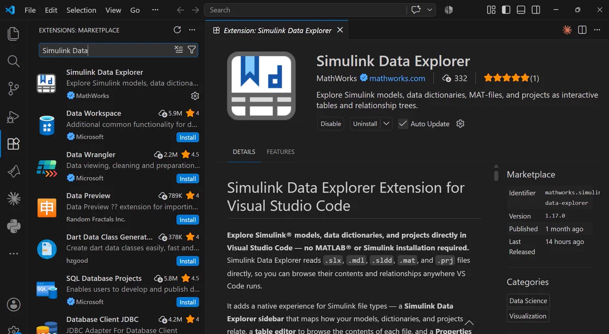Open the View menu
Image resolution: width=609 pixels, height=334 pixels.
coord(113,10)
